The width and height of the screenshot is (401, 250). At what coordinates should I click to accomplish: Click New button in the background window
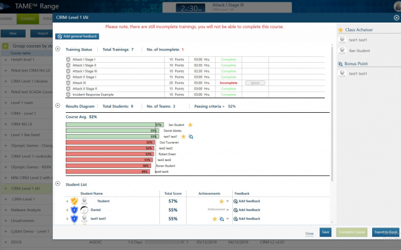[13, 33]
